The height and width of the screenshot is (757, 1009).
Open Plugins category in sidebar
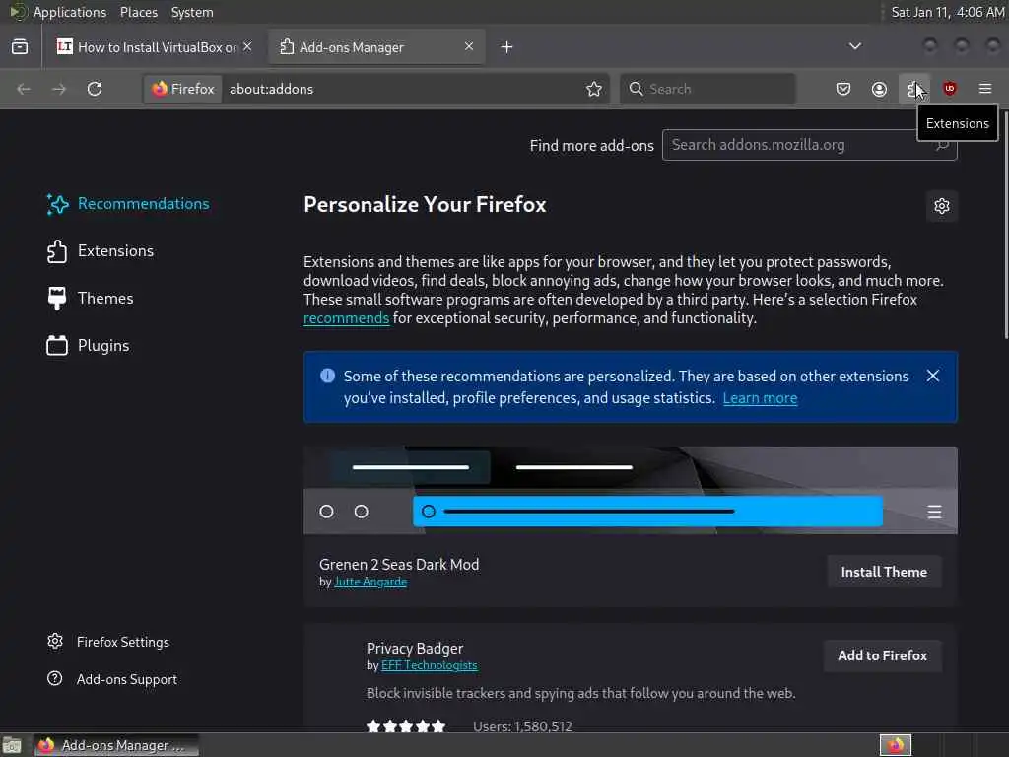(89, 346)
